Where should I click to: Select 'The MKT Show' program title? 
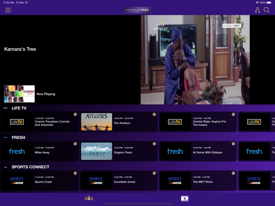tap(203, 182)
